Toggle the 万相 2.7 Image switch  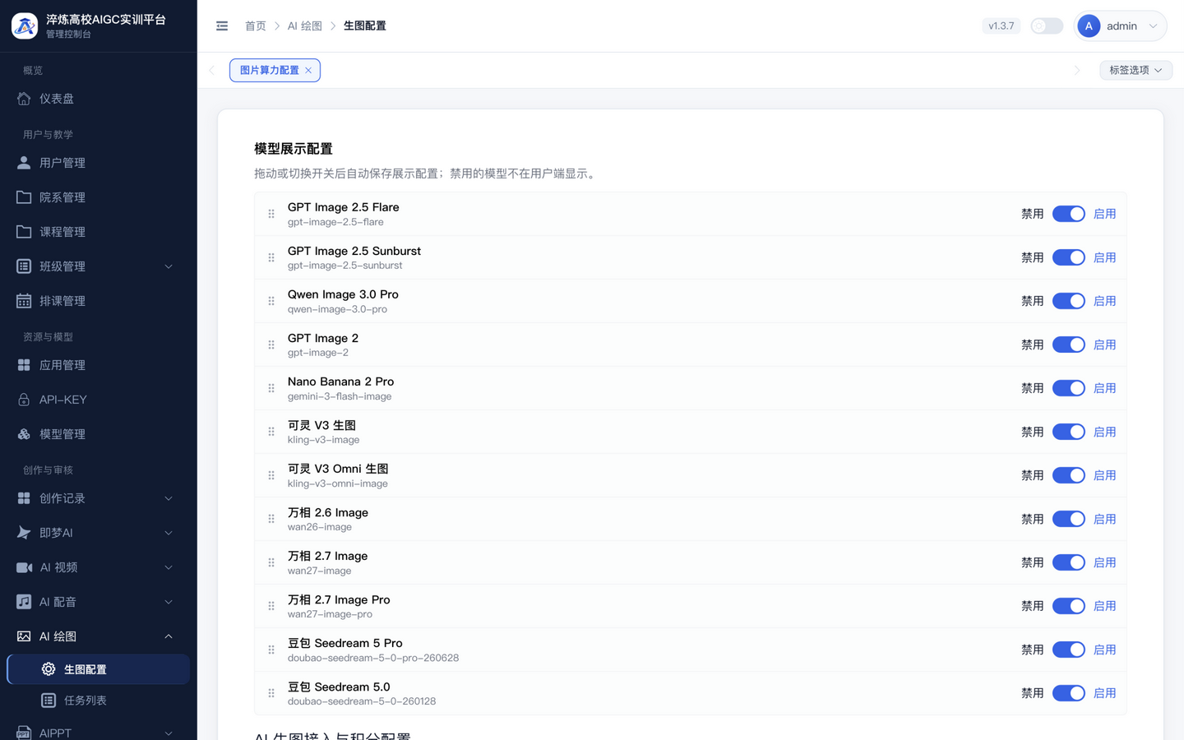[x=1069, y=562]
